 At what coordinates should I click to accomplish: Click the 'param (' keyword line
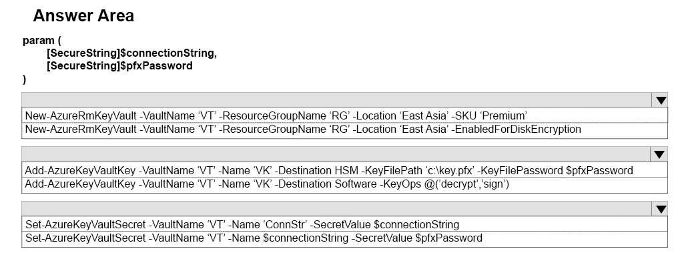(x=41, y=41)
